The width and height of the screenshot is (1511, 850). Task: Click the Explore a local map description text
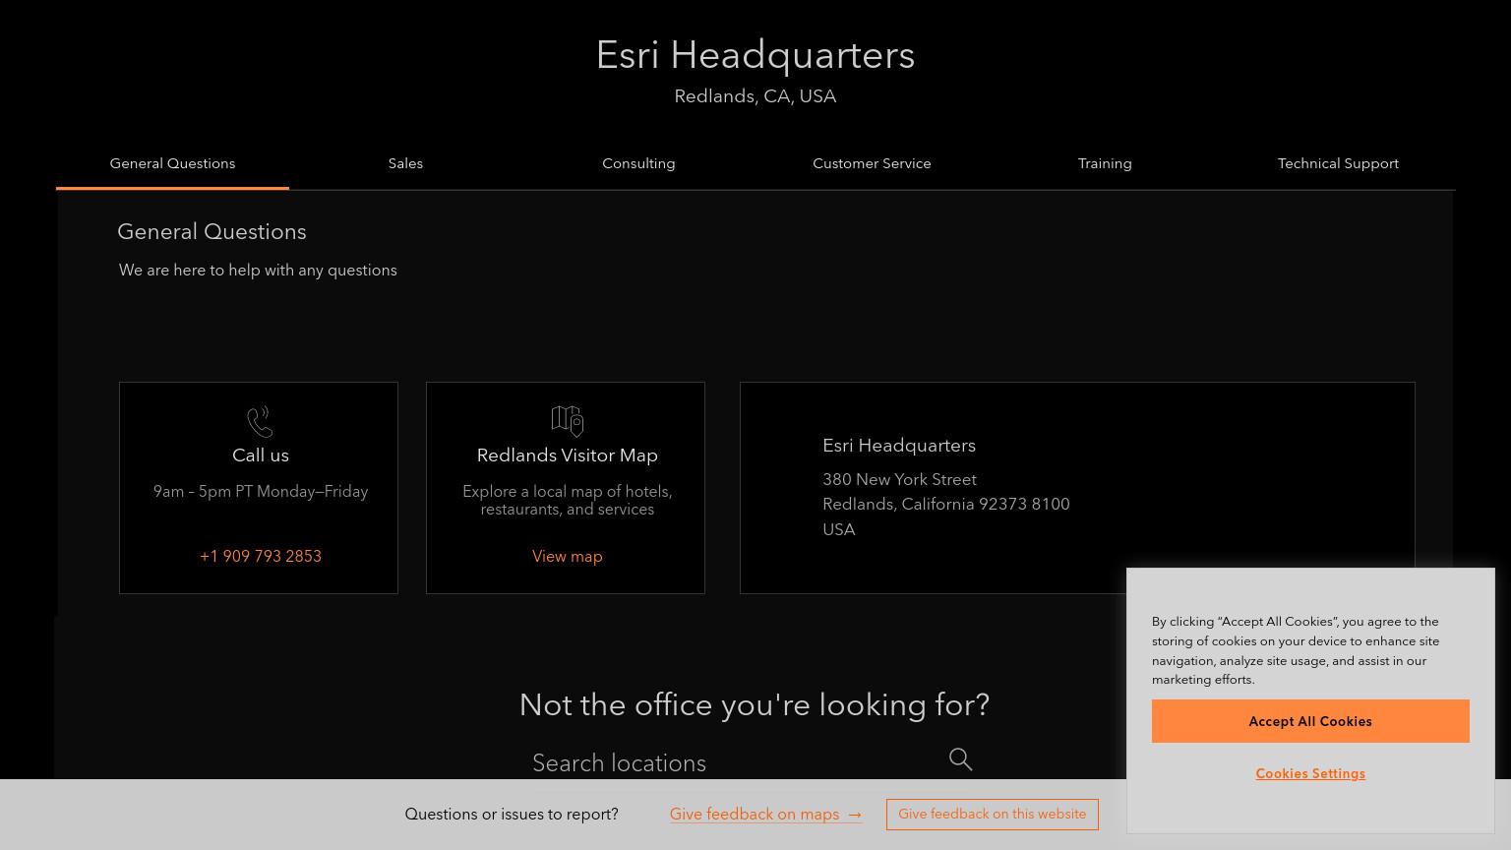[x=568, y=501]
